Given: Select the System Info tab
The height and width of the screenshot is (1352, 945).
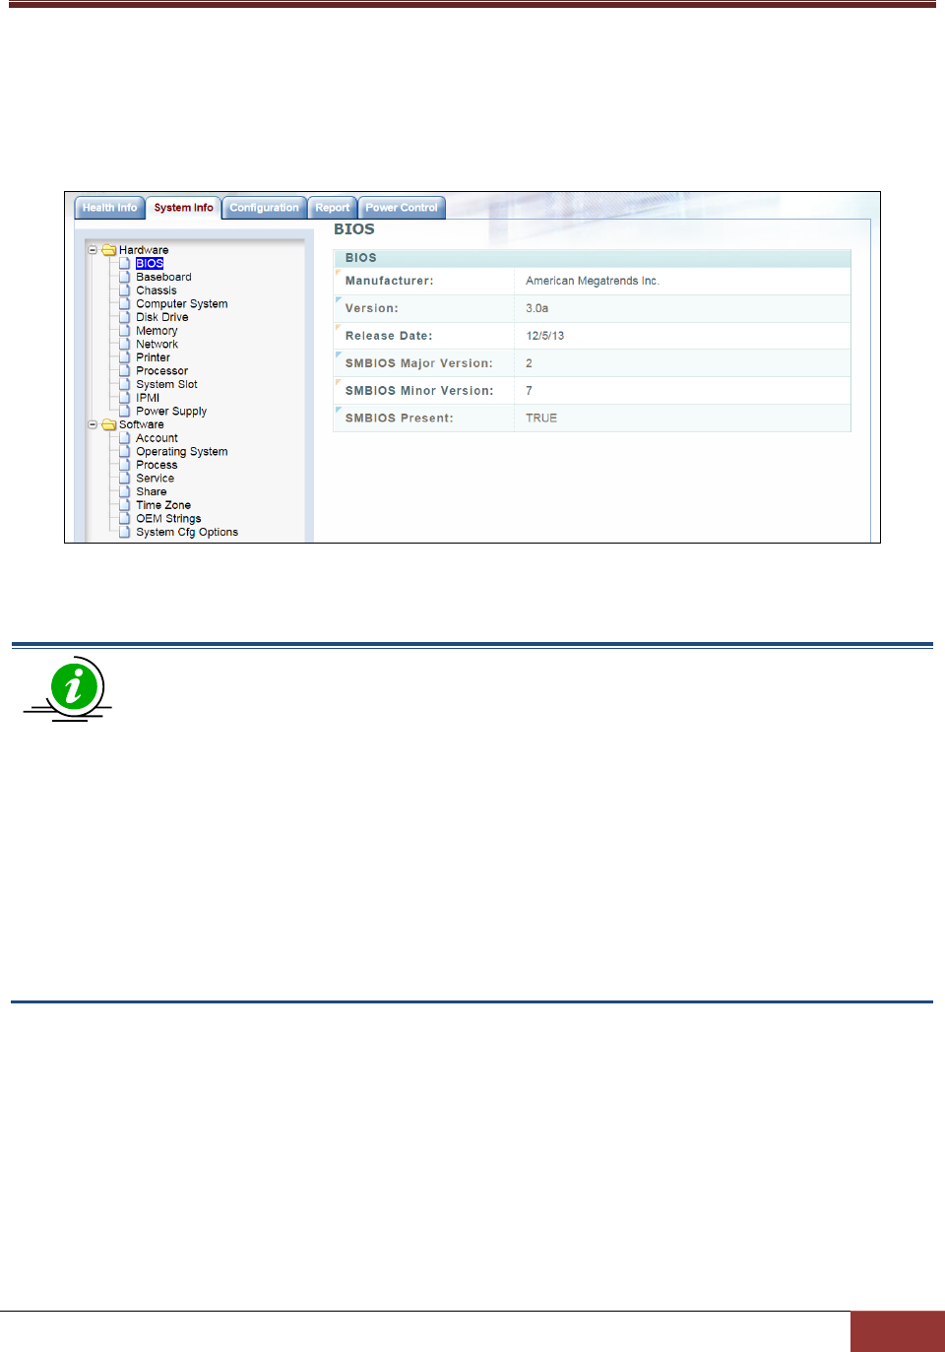Looking at the screenshot, I should click(183, 208).
